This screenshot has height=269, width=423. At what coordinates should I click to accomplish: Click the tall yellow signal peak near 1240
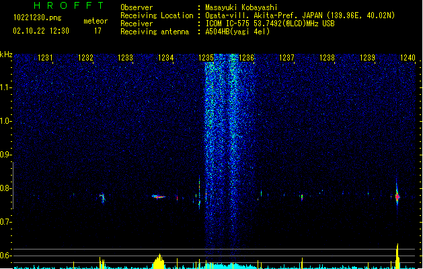[x=397, y=256]
